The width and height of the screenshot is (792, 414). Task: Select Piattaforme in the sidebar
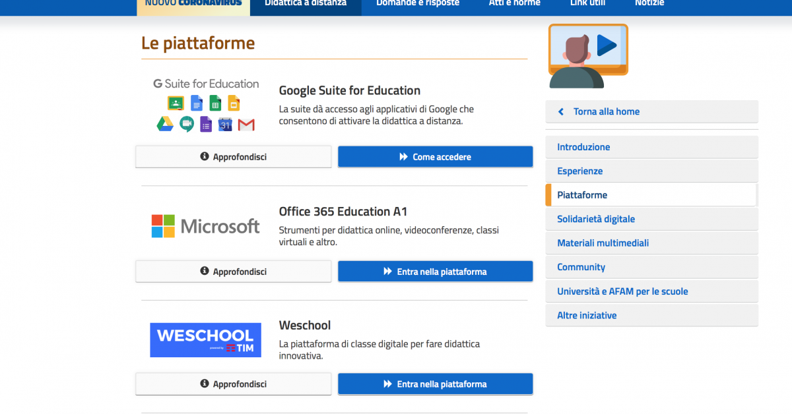[652, 195]
